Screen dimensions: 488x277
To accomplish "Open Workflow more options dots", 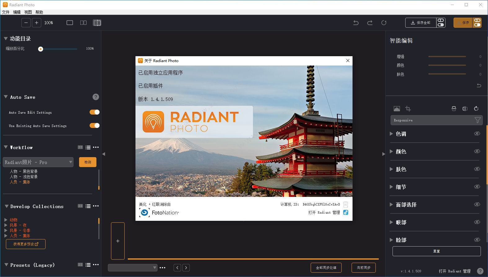I will [x=96, y=147].
